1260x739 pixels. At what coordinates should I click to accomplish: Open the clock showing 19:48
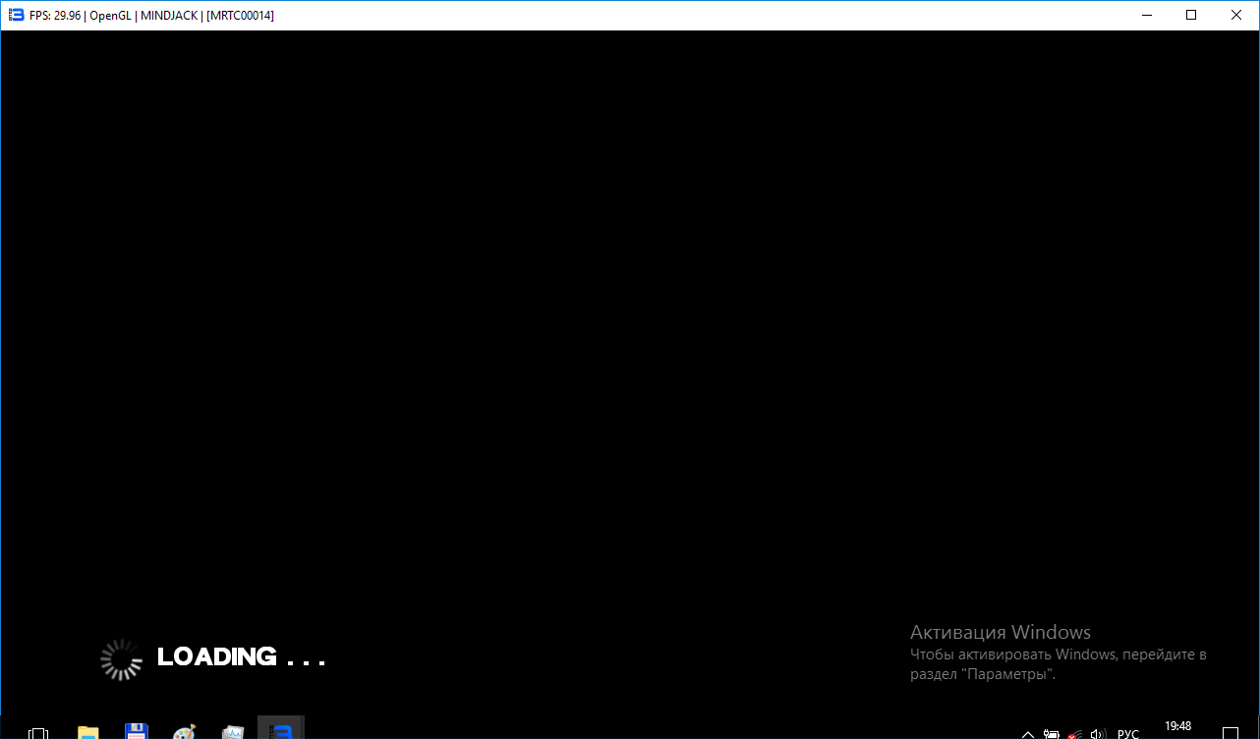(1177, 728)
